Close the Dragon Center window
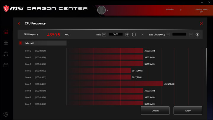This screenshot has width=213, height=120. click(x=209, y=2)
